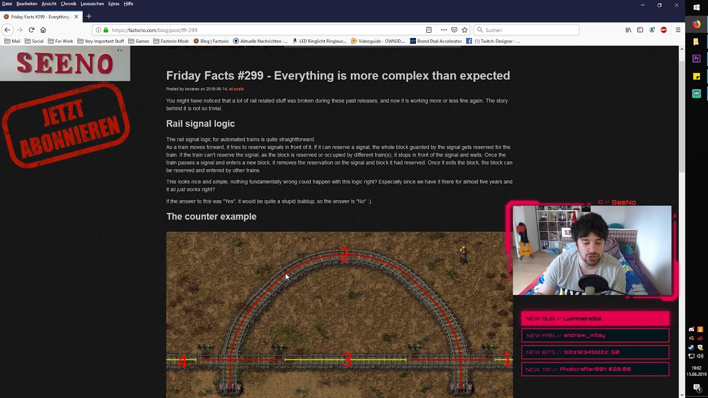The height and width of the screenshot is (398, 708).
Task: Open the LED Ringlicht bookmark
Action: [319, 41]
